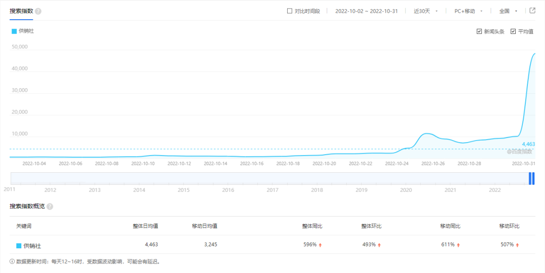Screen dimensions: 545x273
Task: Click the 2022-10-02 ~ 2022-10-31 date range
Action: click(x=366, y=11)
